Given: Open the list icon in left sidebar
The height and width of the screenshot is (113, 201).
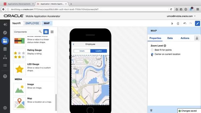Looking at the screenshot, I should (5, 65).
